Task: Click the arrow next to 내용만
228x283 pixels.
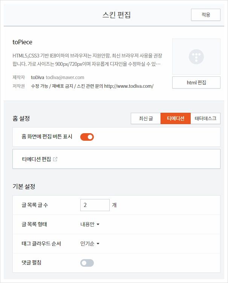Action: [98, 224]
